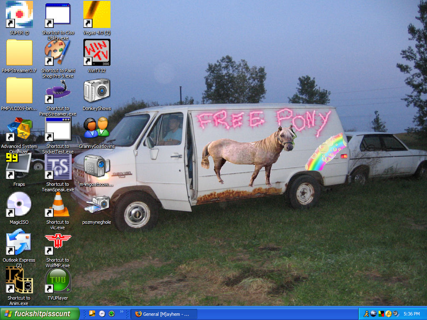Click the green globe Quick Launch icon

112,314
